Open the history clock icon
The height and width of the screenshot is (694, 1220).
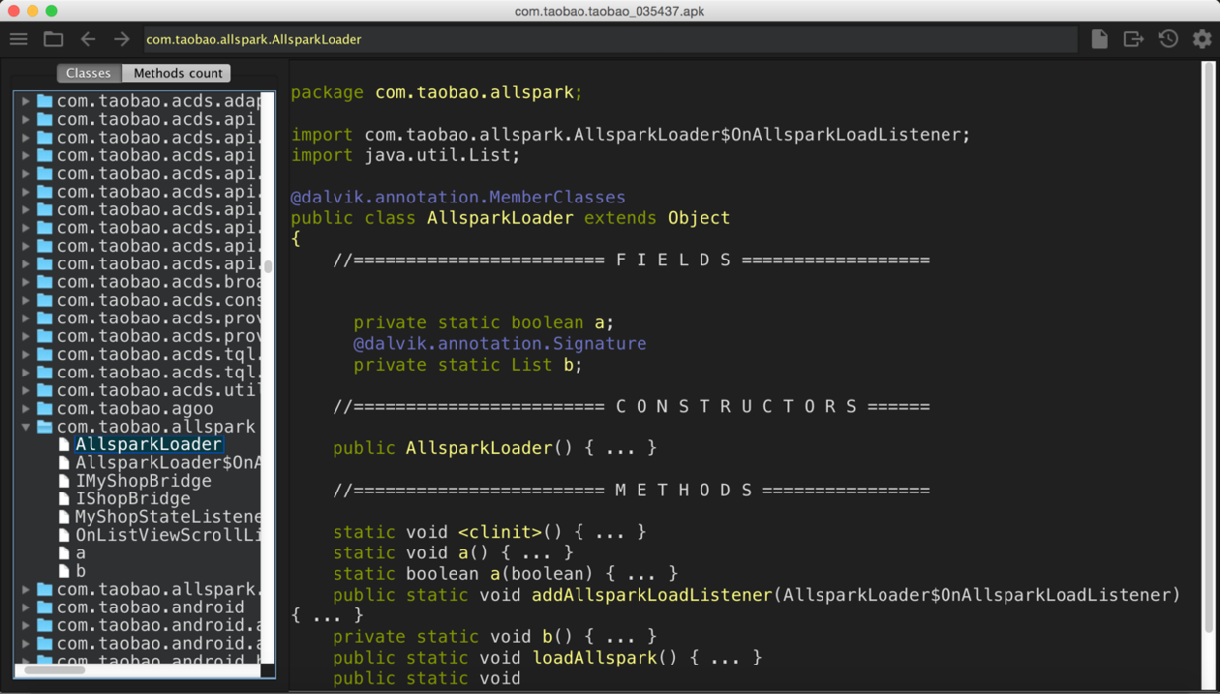(1168, 39)
